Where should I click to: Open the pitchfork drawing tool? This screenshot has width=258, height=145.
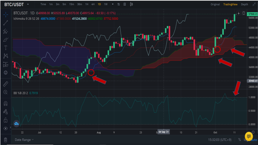point(6,31)
